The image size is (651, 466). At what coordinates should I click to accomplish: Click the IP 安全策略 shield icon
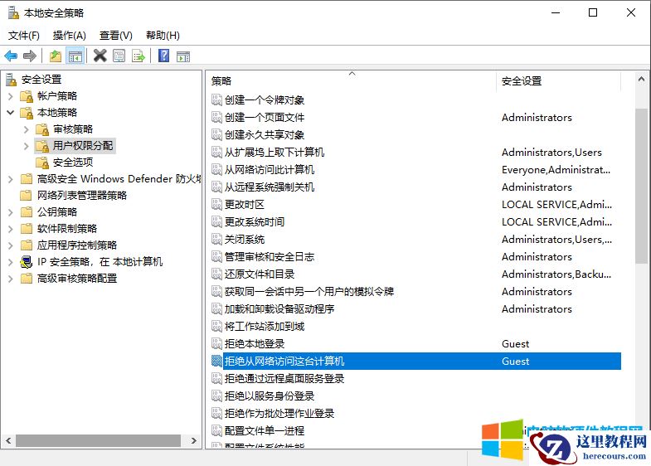point(27,262)
